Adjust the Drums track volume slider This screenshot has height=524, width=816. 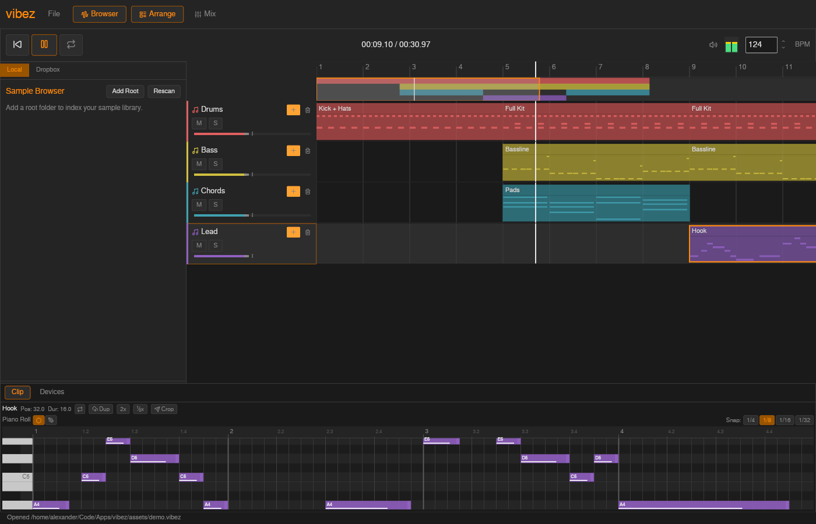click(x=252, y=134)
